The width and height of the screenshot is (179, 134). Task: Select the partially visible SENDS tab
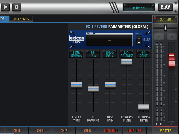pos(4,19)
